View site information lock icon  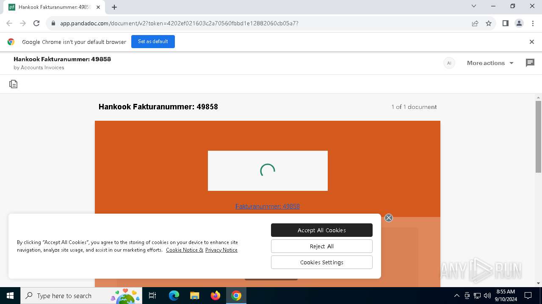click(53, 23)
